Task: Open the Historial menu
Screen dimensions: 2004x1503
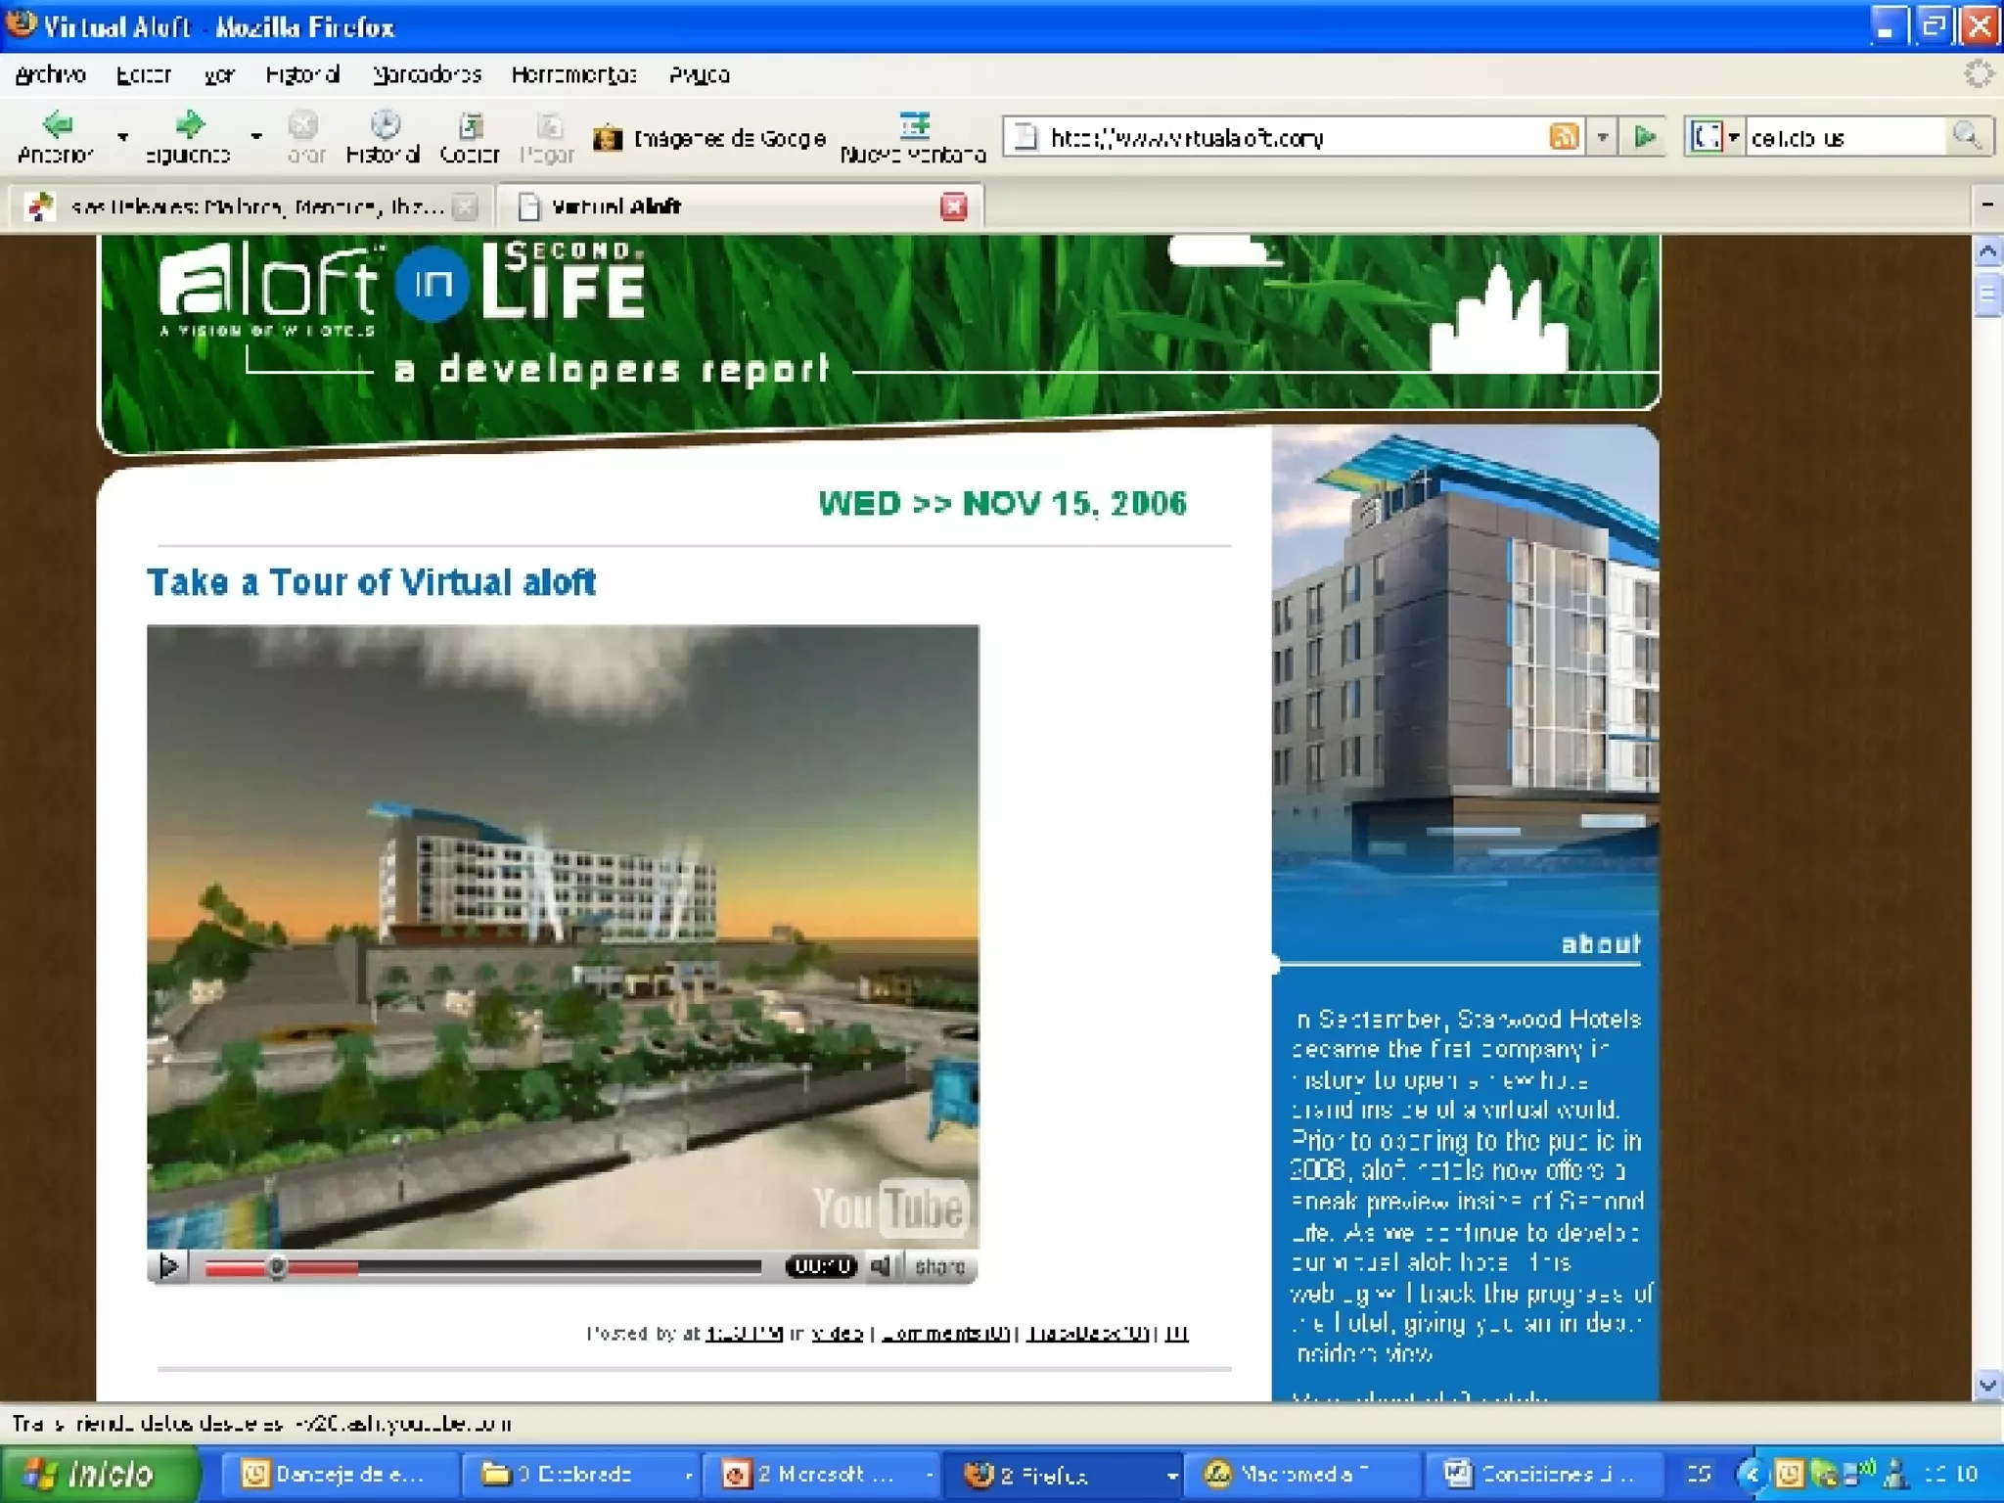Action: point(302,74)
